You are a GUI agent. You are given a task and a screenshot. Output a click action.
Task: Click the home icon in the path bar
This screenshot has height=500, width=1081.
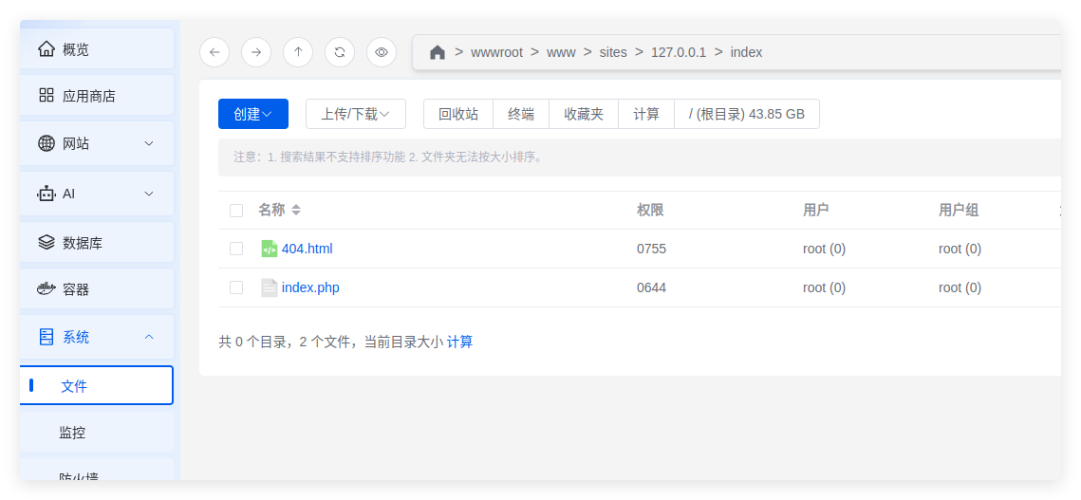pyautogui.click(x=438, y=52)
